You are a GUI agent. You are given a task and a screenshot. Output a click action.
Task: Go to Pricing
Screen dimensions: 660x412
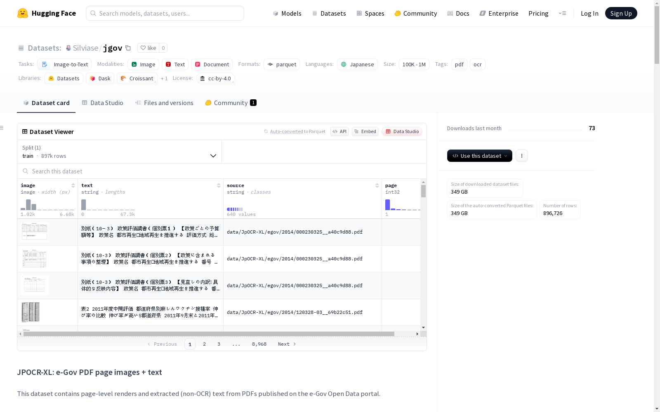(538, 13)
